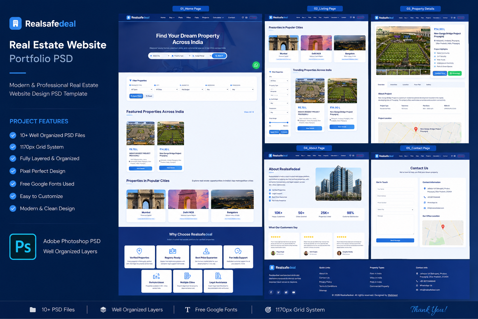The height and width of the screenshot is (319, 478).
Task: Click phone icon in Contact Information card
Action: tap(425, 197)
